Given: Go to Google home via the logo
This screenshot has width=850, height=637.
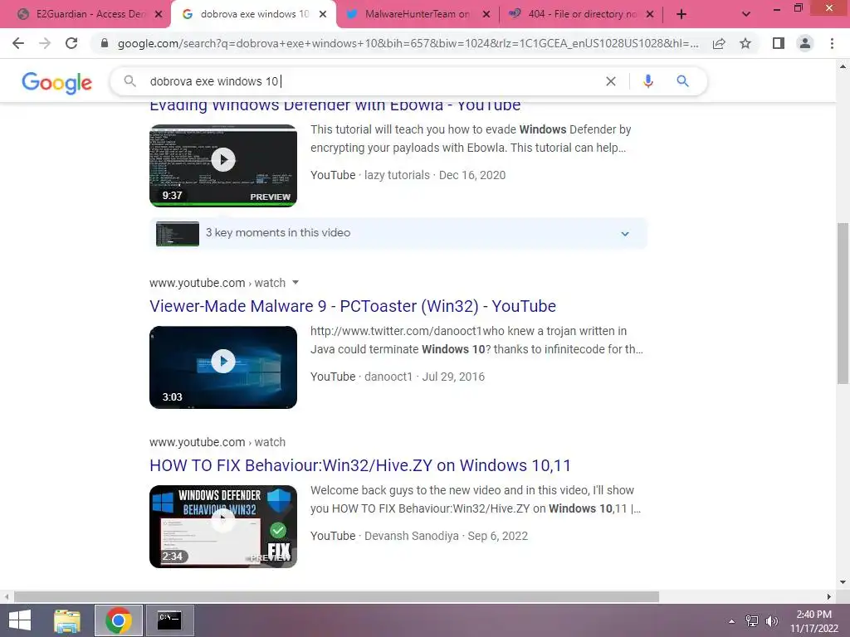Looking at the screenshot, I should coord(57,82).
